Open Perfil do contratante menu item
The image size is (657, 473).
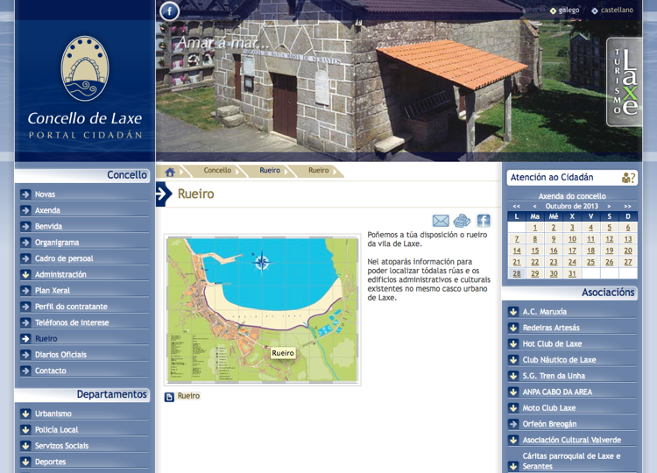tap(71, 307)
